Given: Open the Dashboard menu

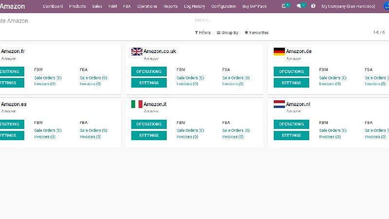Looking at the screenshot, I should tap(53, 6).
